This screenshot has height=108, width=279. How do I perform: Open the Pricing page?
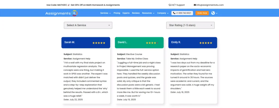point(117,13)
